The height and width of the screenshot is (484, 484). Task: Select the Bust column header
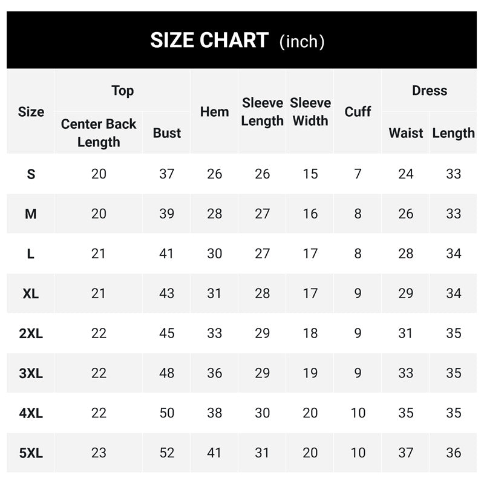[167, 133]
